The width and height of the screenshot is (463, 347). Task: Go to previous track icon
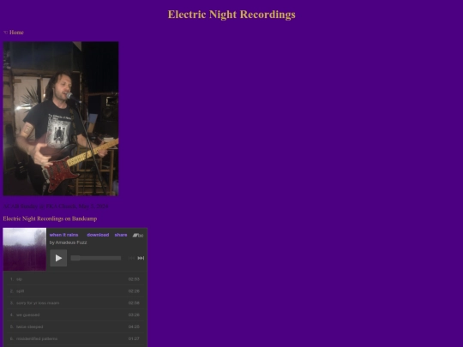click(x=131, y=258)
